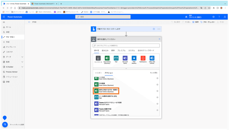Choose the Microsoft Teams connector icon
This screenshot has width=229, height=130.
[125, 58]
